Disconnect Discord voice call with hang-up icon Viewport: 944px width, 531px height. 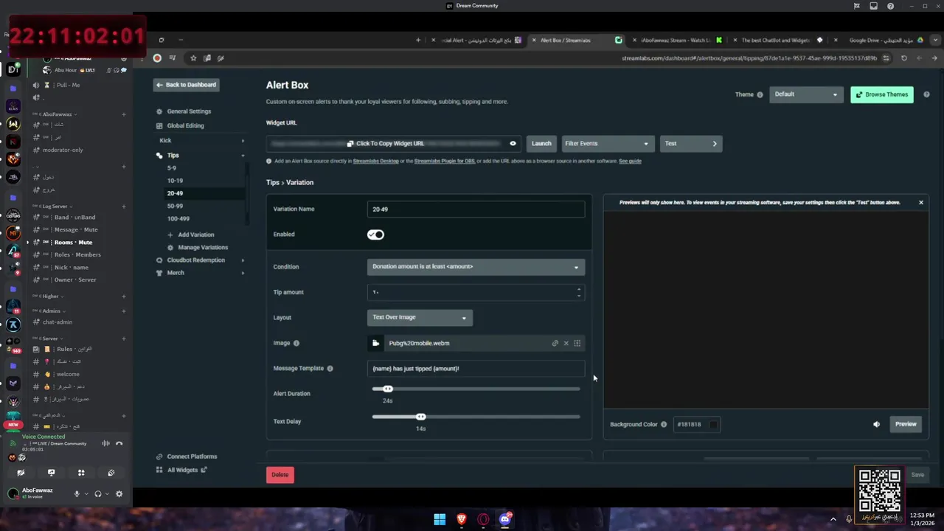click(119, 443)
